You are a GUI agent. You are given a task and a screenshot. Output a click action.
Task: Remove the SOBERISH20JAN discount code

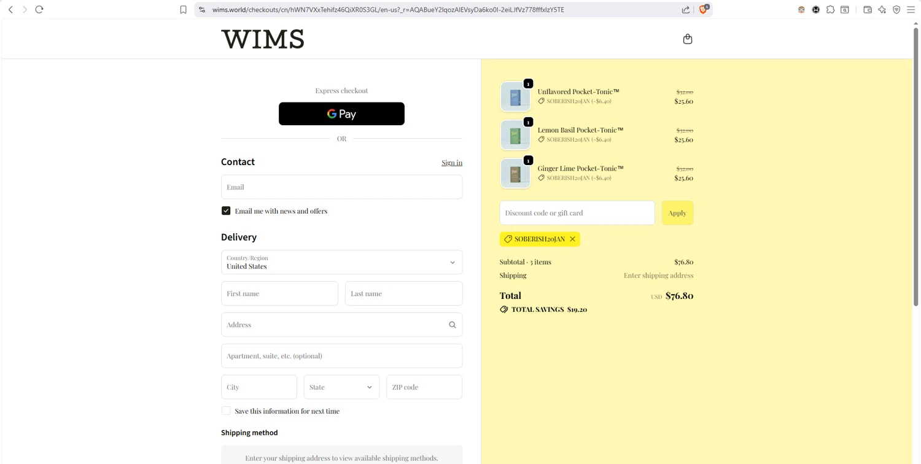click(572, 239)
